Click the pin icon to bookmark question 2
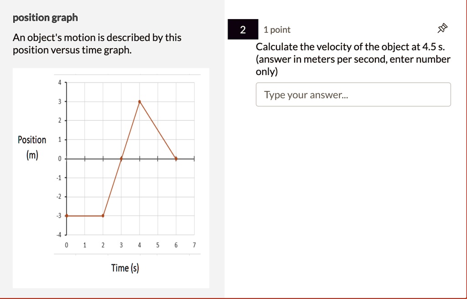This screenshot has height=299, width=467. 442,28
